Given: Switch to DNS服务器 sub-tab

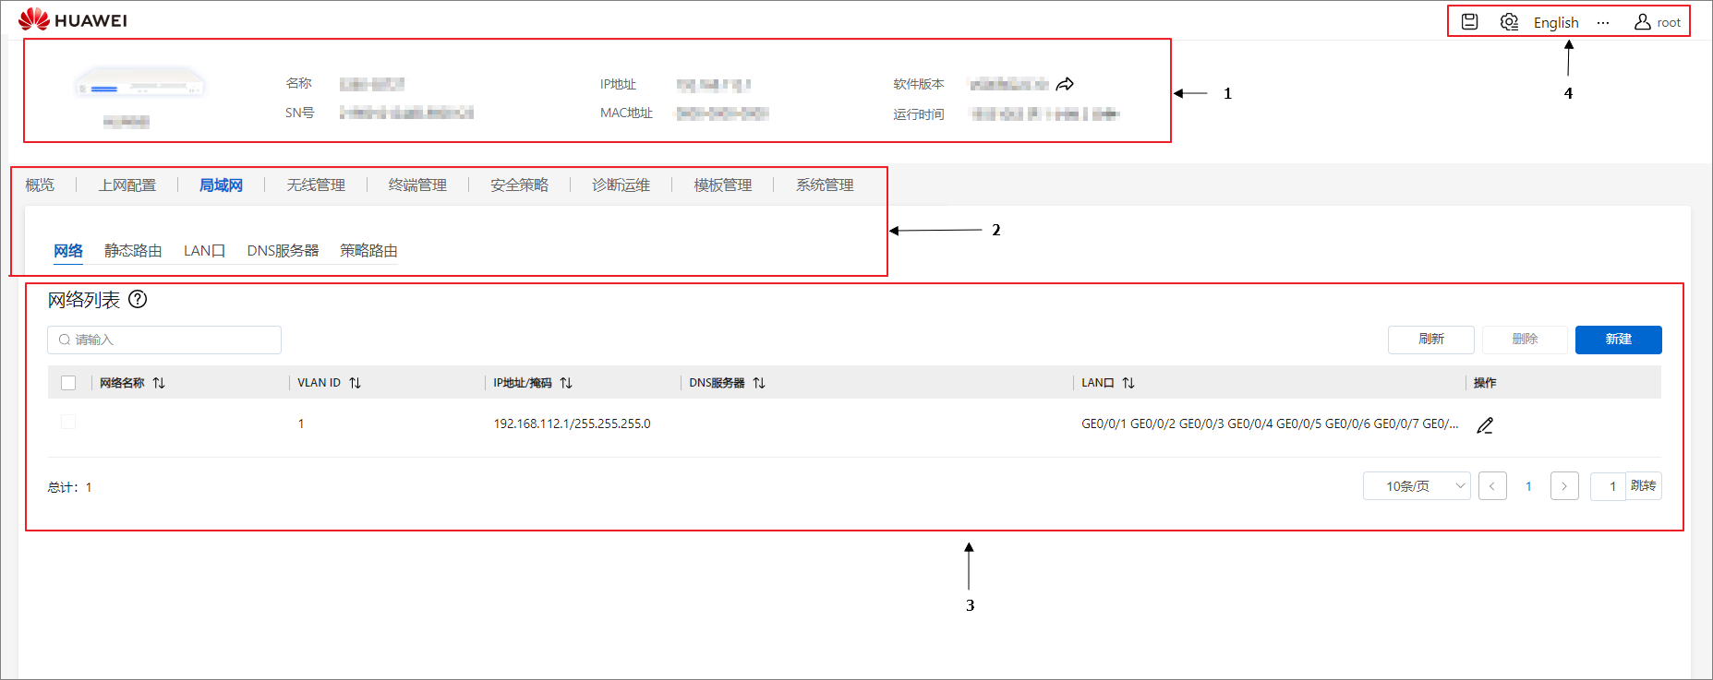Looking at the screenshot, I should tap(283, 251).
